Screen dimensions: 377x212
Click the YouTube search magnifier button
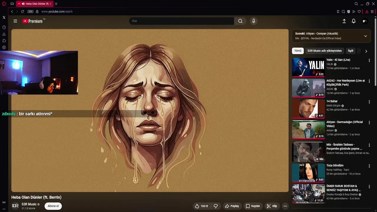(x=240, y=21)
